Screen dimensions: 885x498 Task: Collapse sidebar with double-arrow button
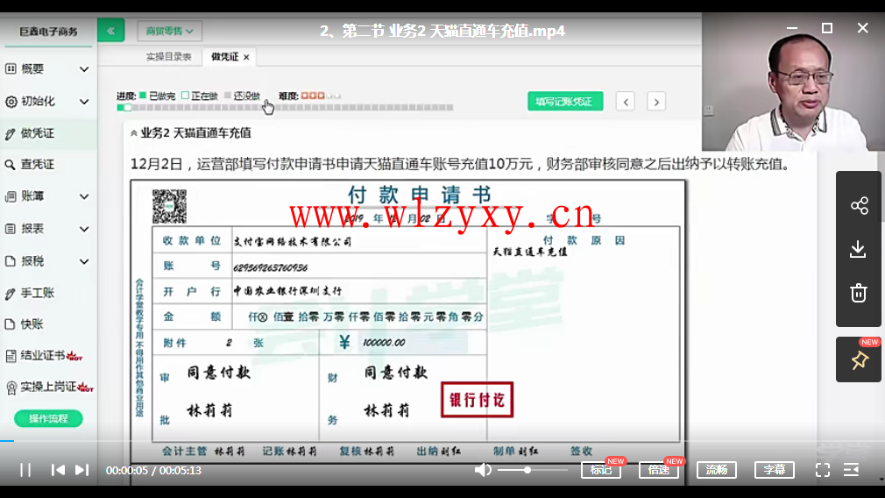110,31
